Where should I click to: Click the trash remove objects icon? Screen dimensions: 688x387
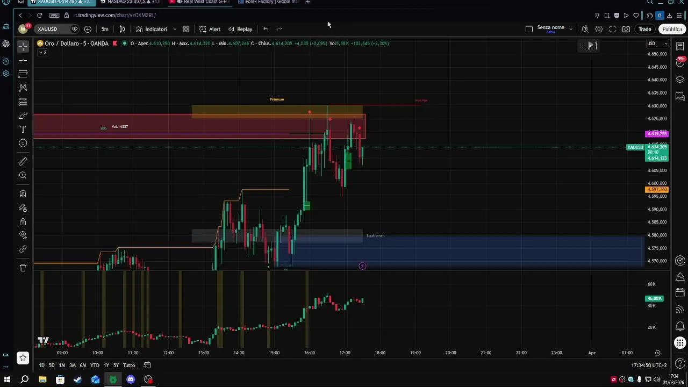23,267
